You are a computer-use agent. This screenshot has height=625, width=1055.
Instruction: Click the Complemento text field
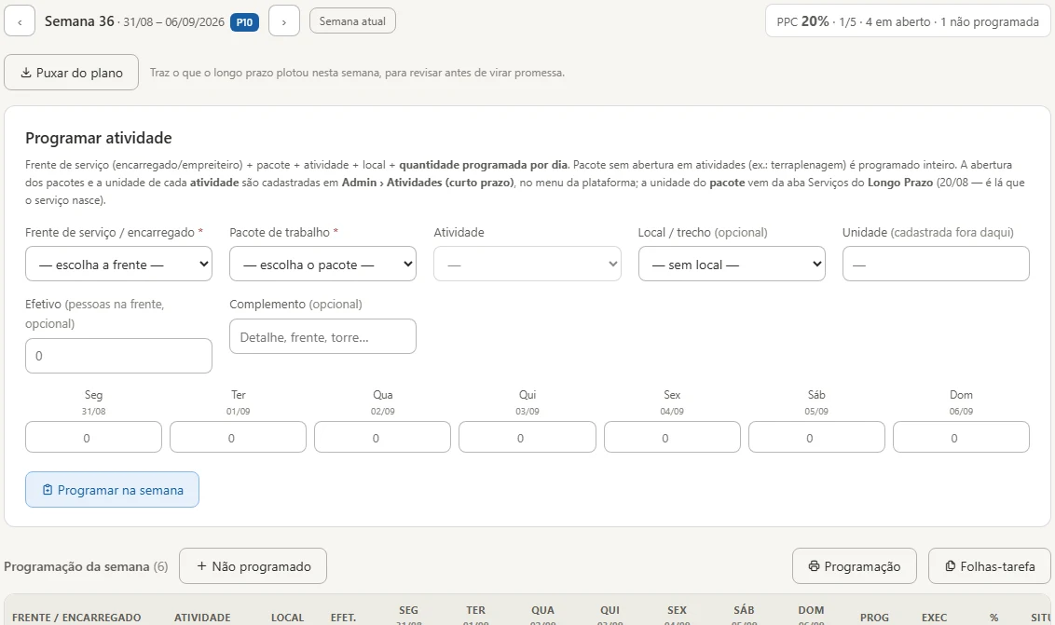pyautogui.click(x=323, y=336)
